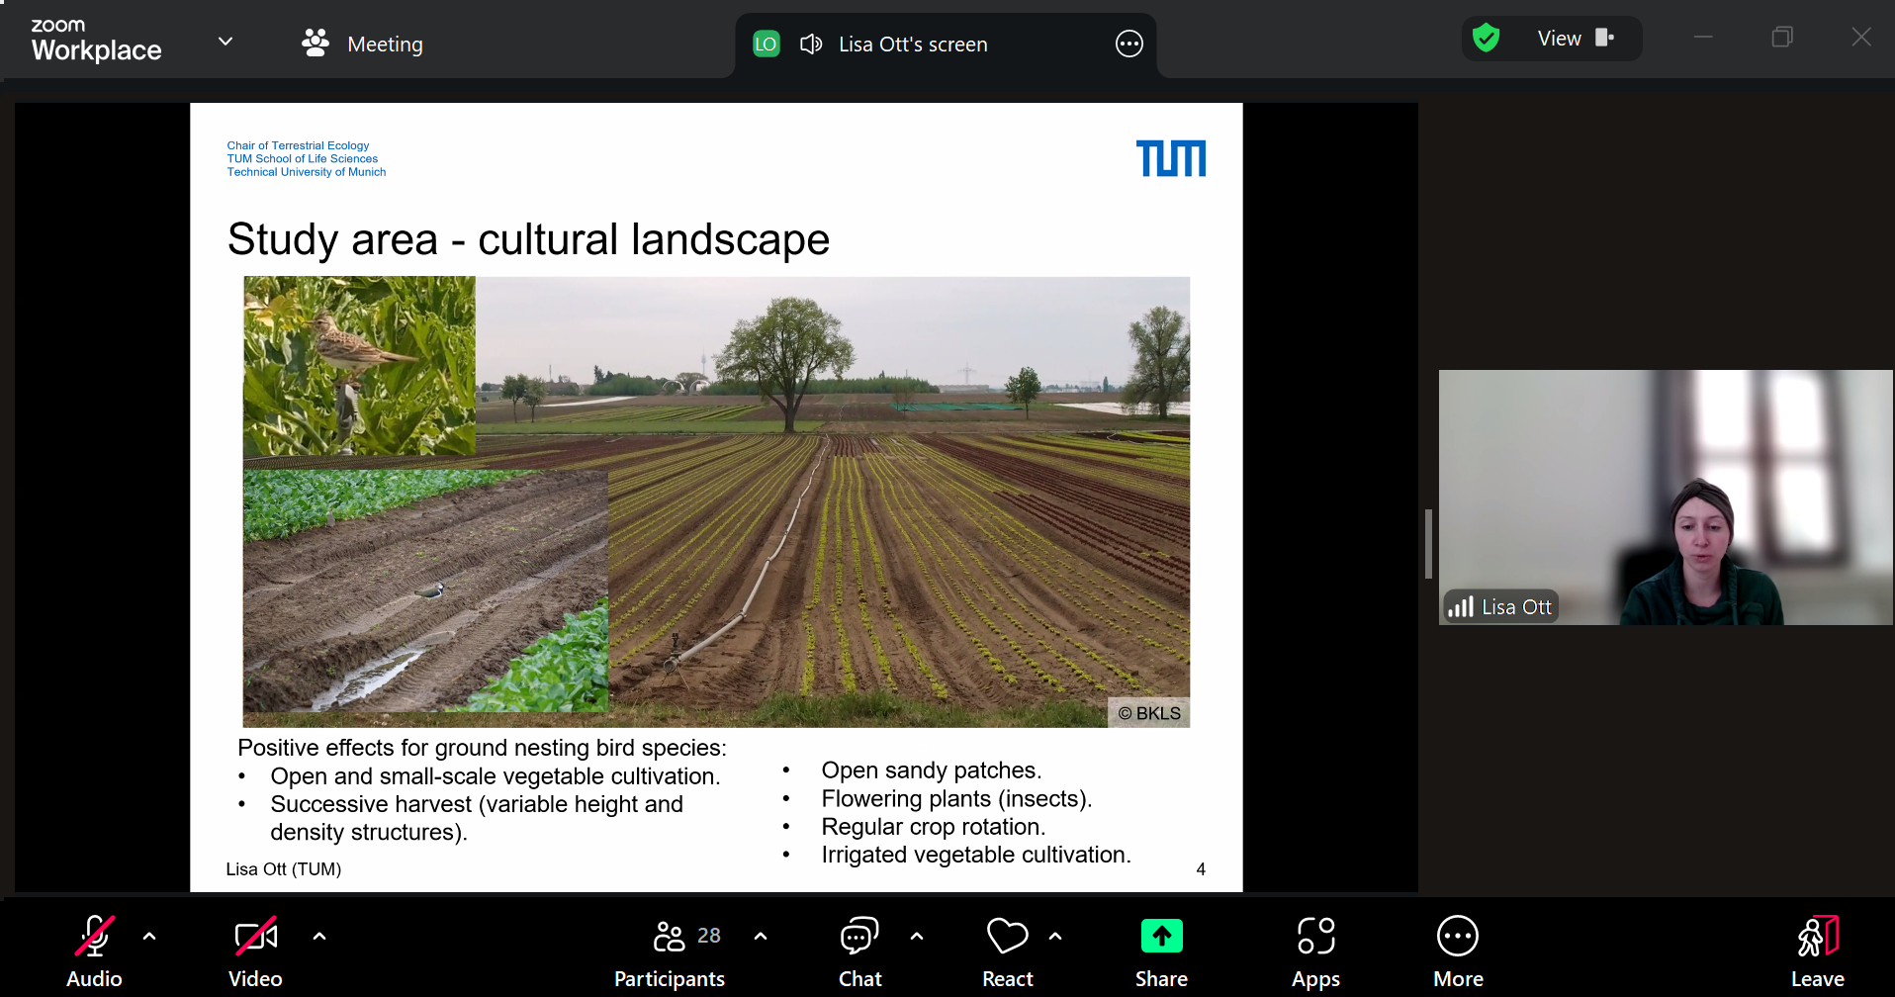Expand reactions options arrow

click(x=1055, y=936)
